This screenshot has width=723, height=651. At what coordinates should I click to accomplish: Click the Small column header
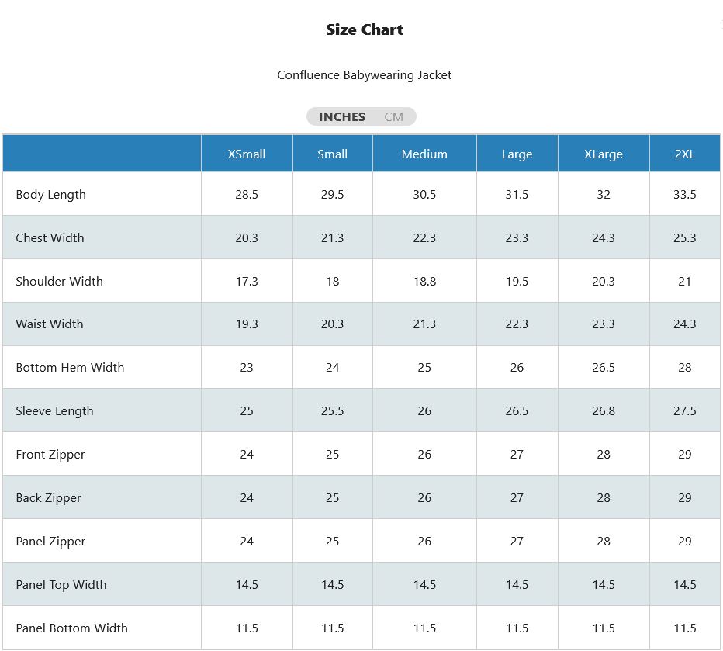[x=332, y=154]
